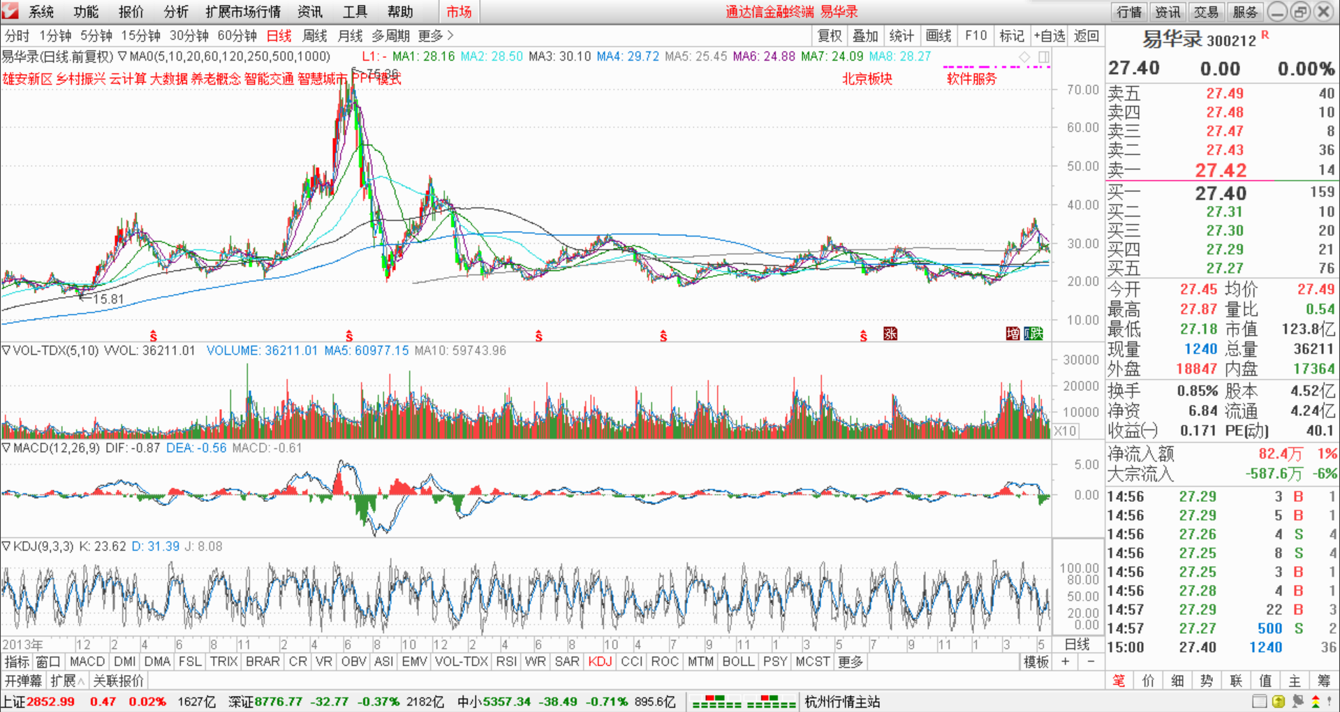1340x712 pixels.
Task: Click the 软件服务 sector tag
Action: coord(972,79)
